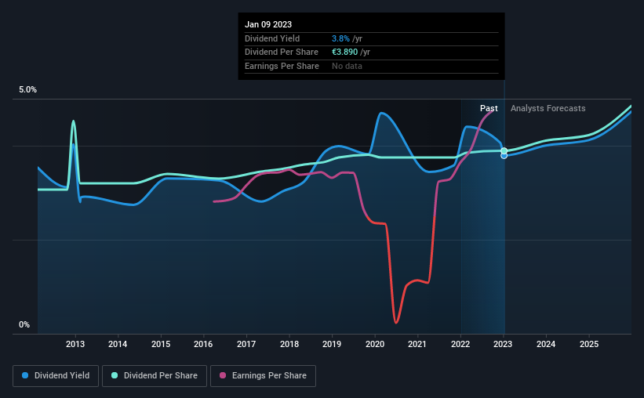Click the 5.0% y-axis label
The image size is (644, 398).
[x=27, y=90]
